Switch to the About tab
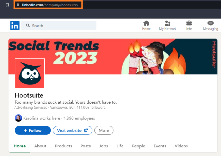This screenshot has height=156, width=221. (40, 146)
